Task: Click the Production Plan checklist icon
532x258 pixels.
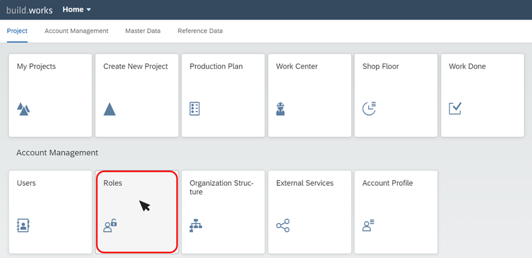Action: [x=195, y=109]
